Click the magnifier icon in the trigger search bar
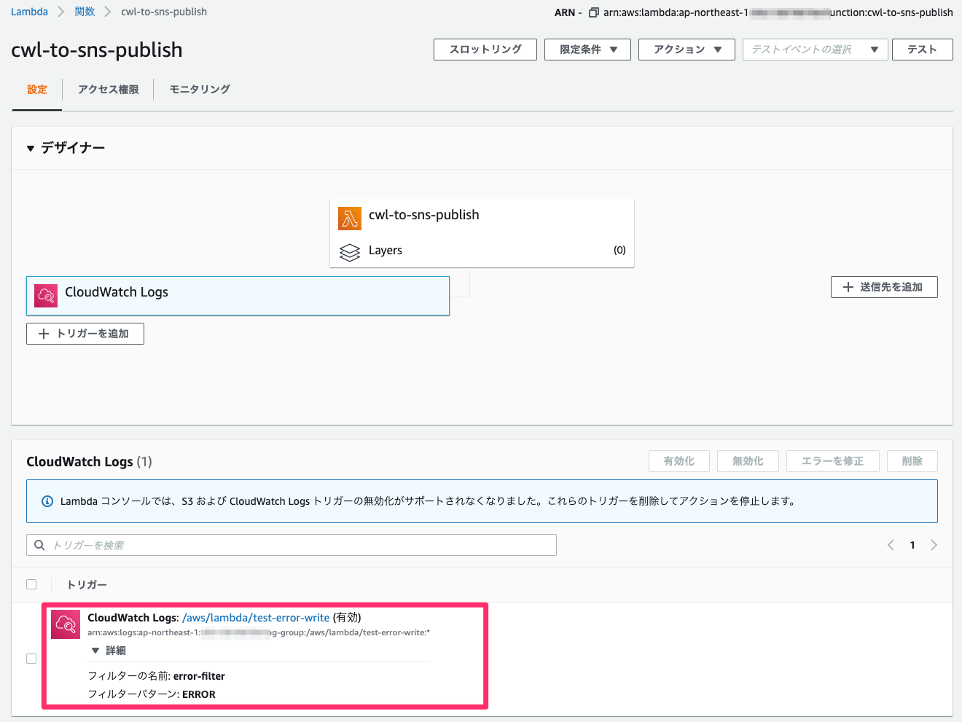 (x=39, y=544)
